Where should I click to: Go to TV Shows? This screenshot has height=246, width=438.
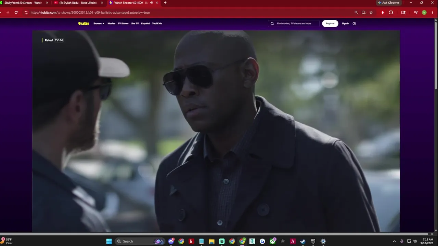(x=123, y=24)
